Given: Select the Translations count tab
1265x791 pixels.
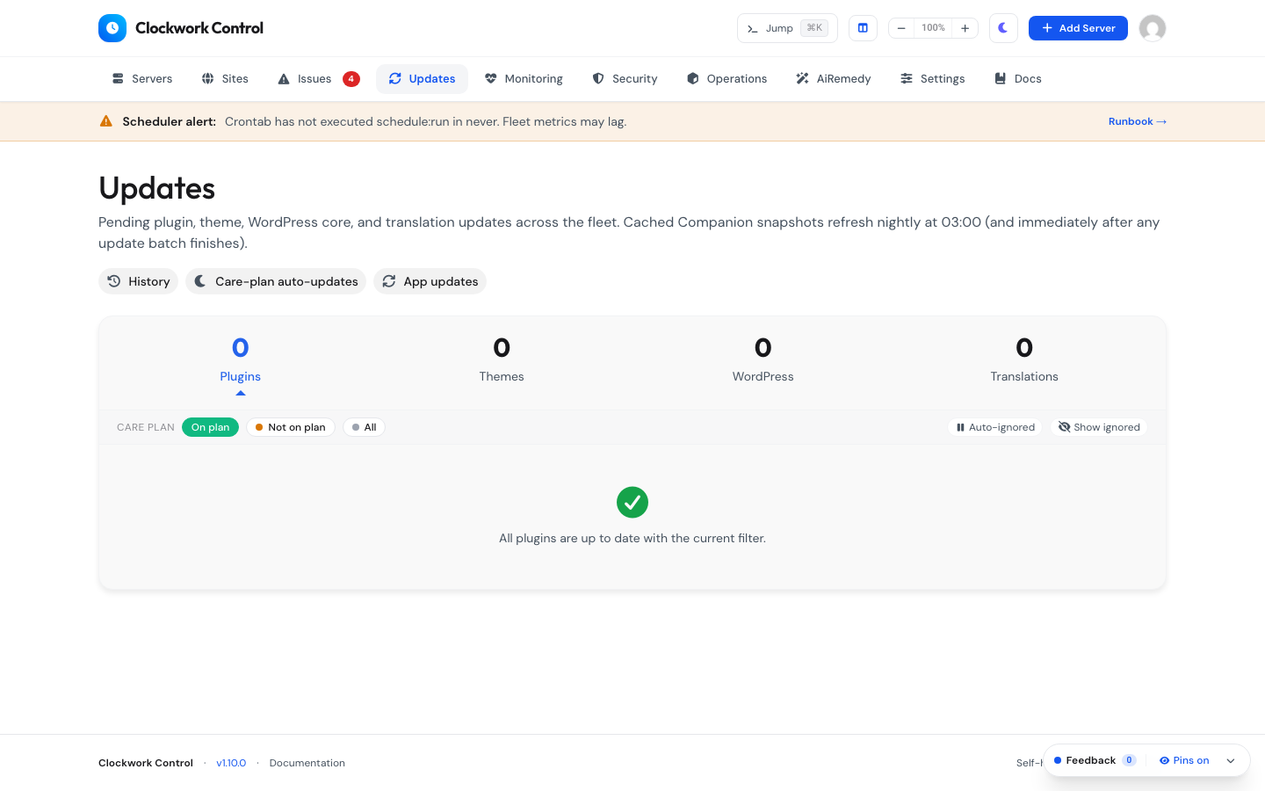Looking at the screenshot, I should pos(1024,362).
